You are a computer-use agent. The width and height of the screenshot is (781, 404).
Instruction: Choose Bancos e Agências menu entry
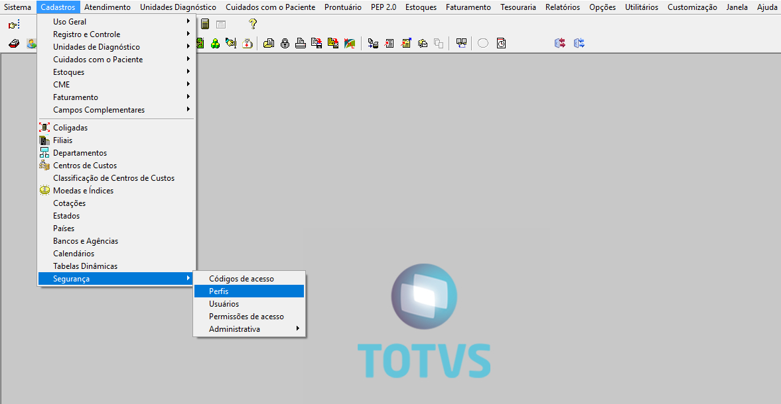coord(115,241)
